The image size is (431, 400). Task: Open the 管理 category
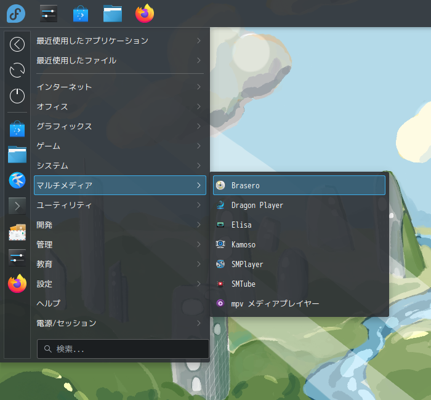point(120,244)
